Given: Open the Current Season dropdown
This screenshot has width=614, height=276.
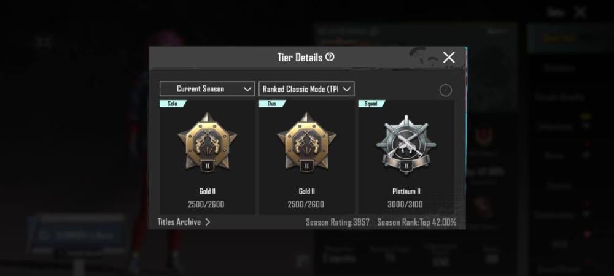Looking at the screenshot, I should point(207,89).
